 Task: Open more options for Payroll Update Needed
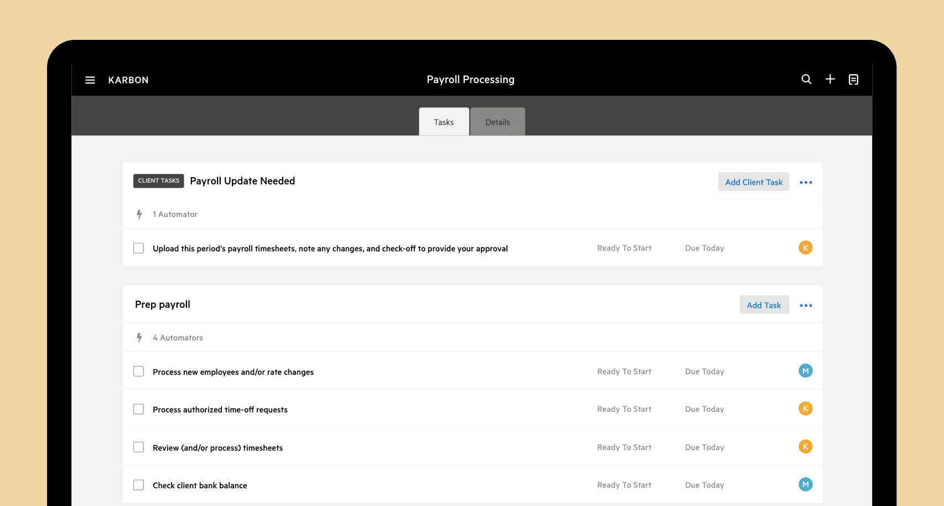(x=806, y=182)
